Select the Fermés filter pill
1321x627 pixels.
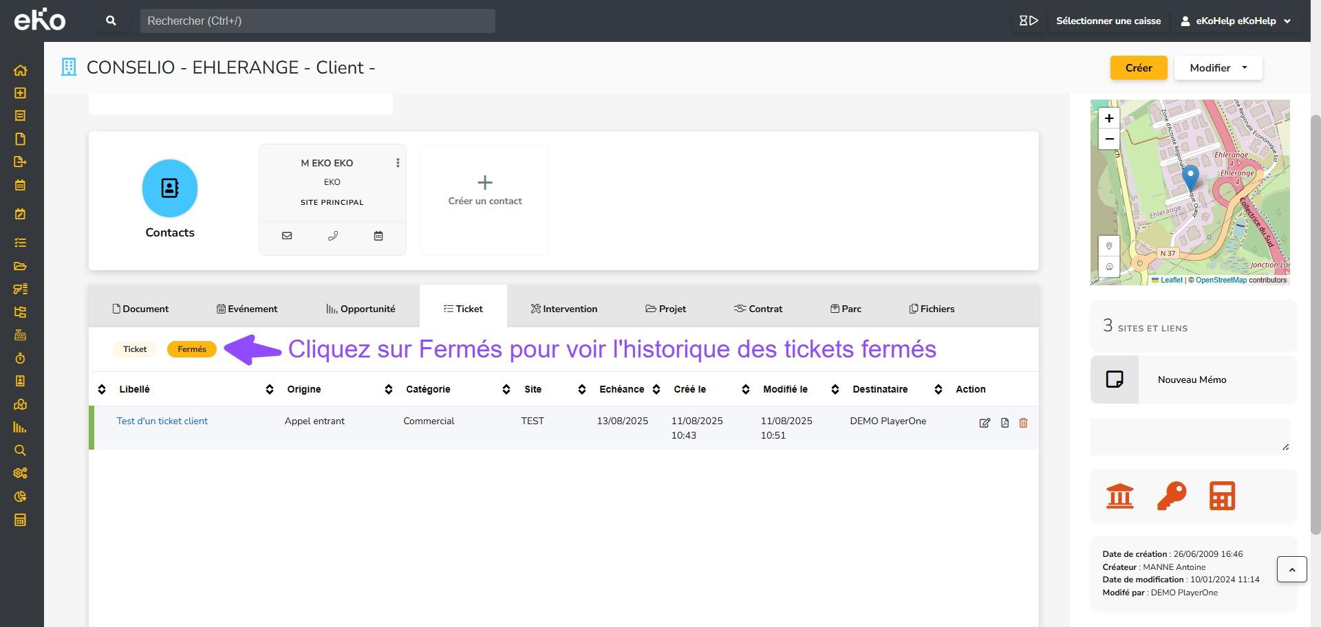click(192, 349)
